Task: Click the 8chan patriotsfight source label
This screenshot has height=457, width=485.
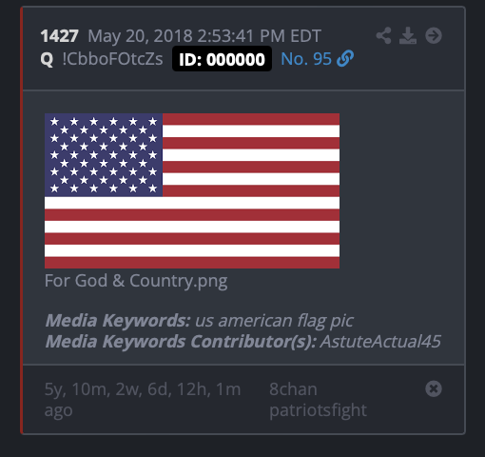Action: pos(318,399)
